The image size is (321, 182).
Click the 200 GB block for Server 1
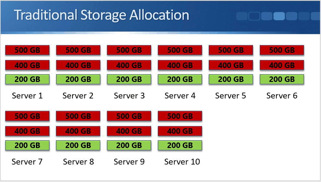tap(27, 79)
